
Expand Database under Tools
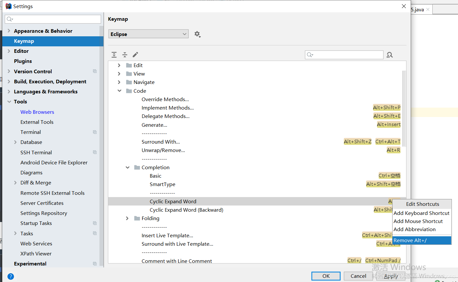tap(15, 142)
